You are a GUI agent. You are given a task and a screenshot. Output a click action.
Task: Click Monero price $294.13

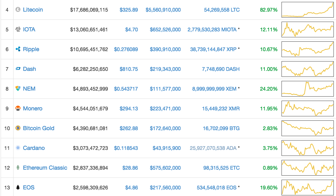pyautogui.click(x=128, y=109)
